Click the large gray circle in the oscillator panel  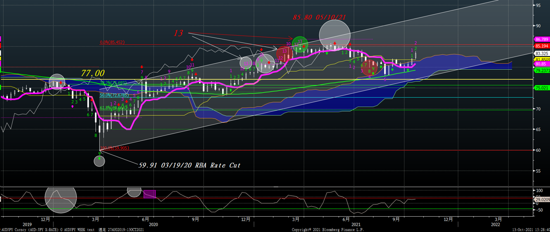[61, 197]
